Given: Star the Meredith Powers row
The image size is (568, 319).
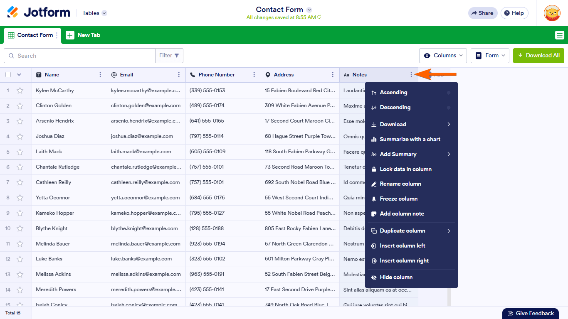Looking at the screenshot, I should [x=20, y=290].
